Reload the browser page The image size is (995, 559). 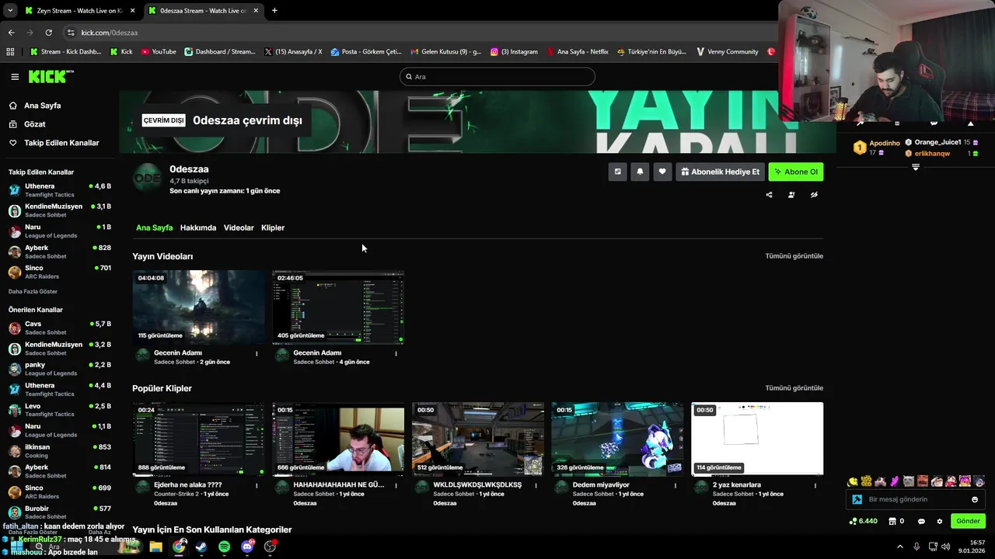pyautogui.click(x=48, y=33)
